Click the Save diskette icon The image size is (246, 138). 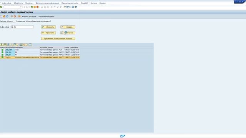click(27, 7)
